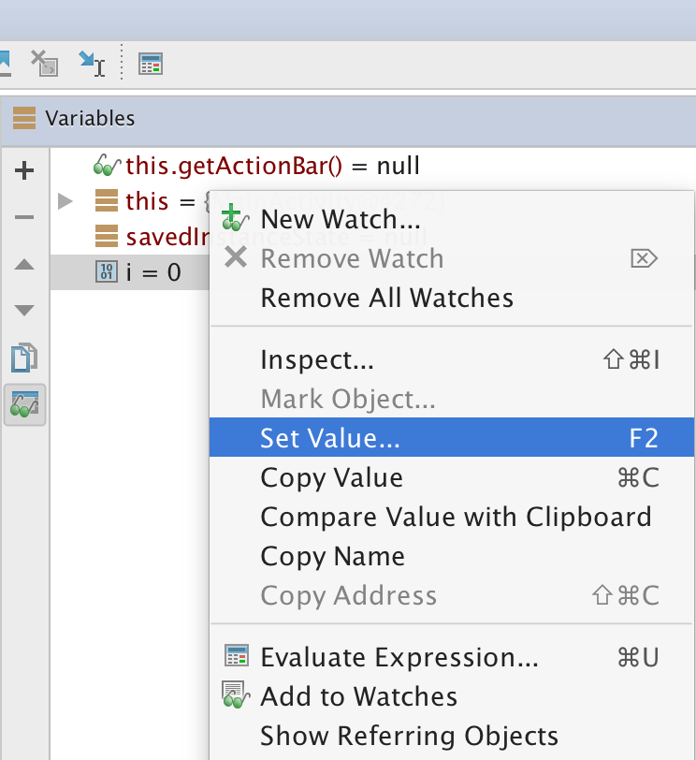Image resolution: width=696 pixels, height=760 pixels.
Task: Select Inspect... in the context menu
Action: 317,359
